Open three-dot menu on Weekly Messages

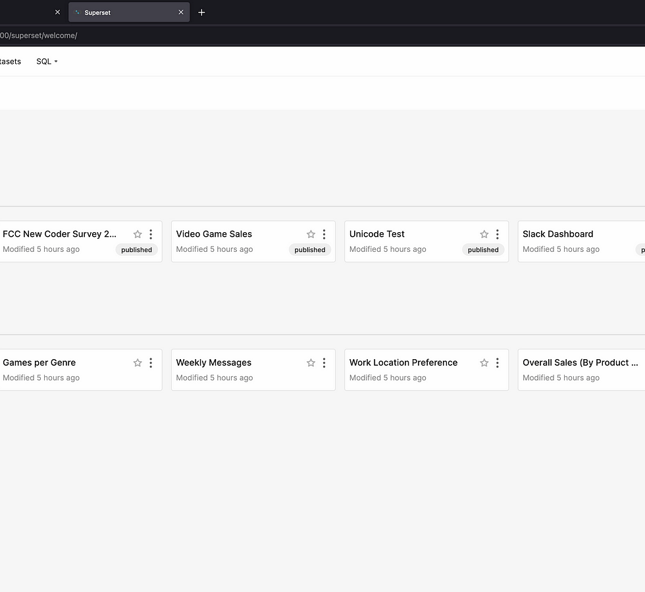click(324, 362)
